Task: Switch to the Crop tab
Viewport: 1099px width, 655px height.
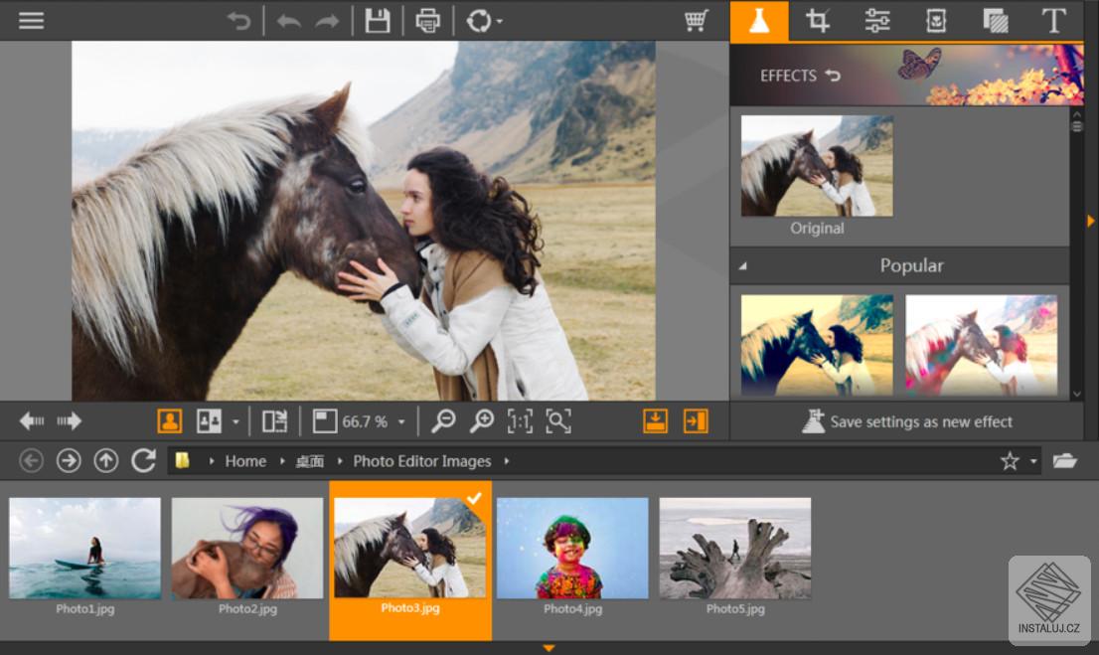Action: 818,21
